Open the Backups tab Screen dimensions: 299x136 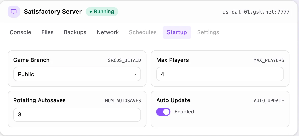click(x=75, y=32)
